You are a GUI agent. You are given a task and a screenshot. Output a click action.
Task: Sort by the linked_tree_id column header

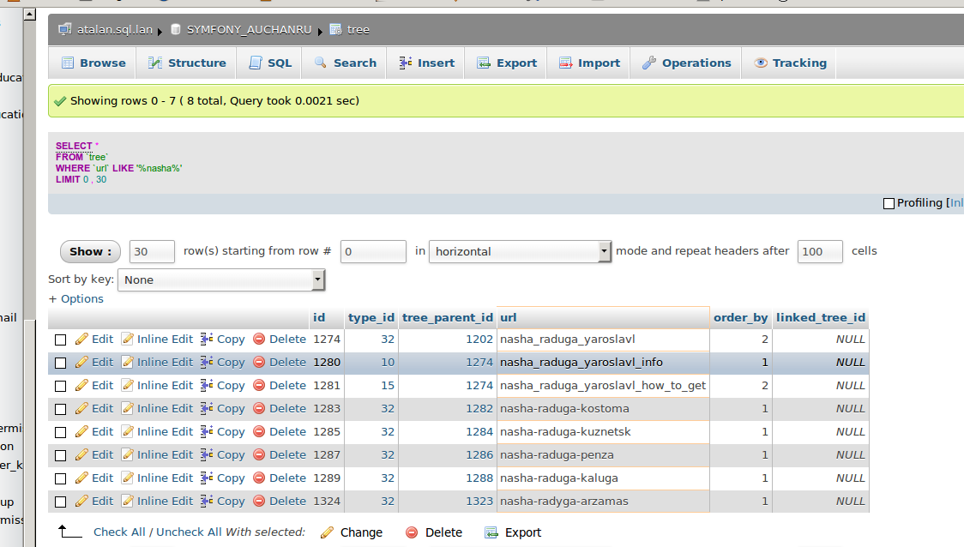[820, 318]
